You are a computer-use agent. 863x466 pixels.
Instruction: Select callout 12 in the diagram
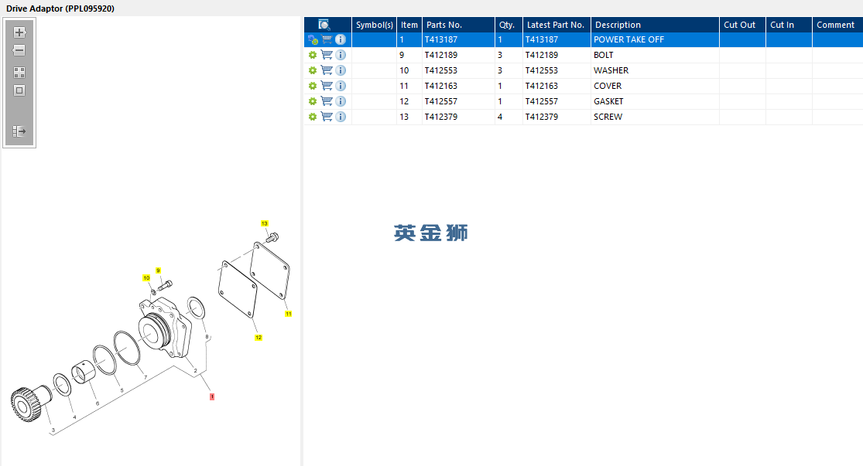[x=259, y=338]
